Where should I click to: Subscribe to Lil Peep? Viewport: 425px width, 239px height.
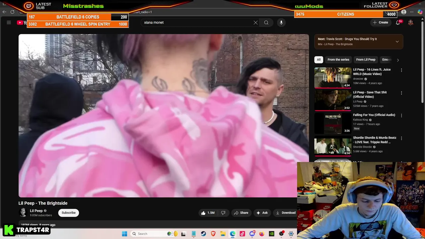(x=68, y=213)
